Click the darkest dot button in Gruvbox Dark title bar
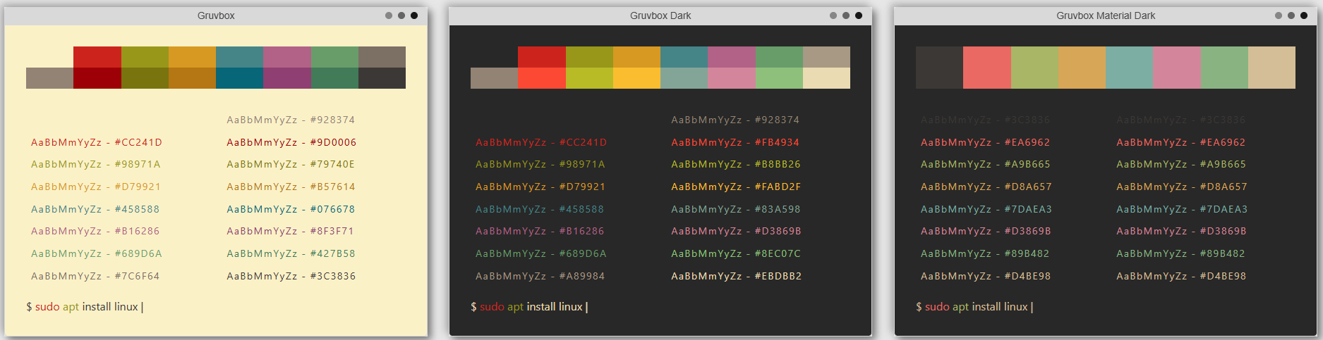1323x340 pixels. click(859, 15)
